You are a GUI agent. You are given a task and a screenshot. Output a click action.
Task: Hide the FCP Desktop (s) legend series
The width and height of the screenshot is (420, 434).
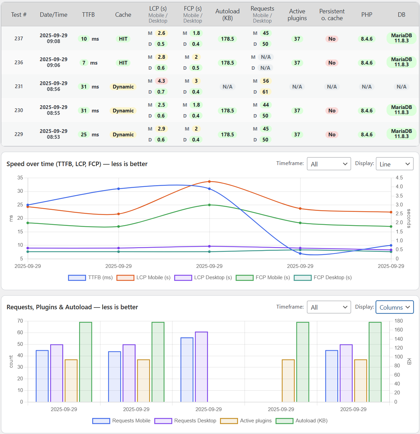point(323,277)
